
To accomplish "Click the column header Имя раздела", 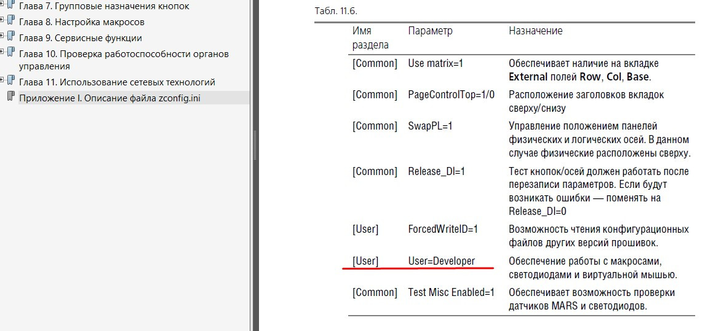I will (370, 38).
